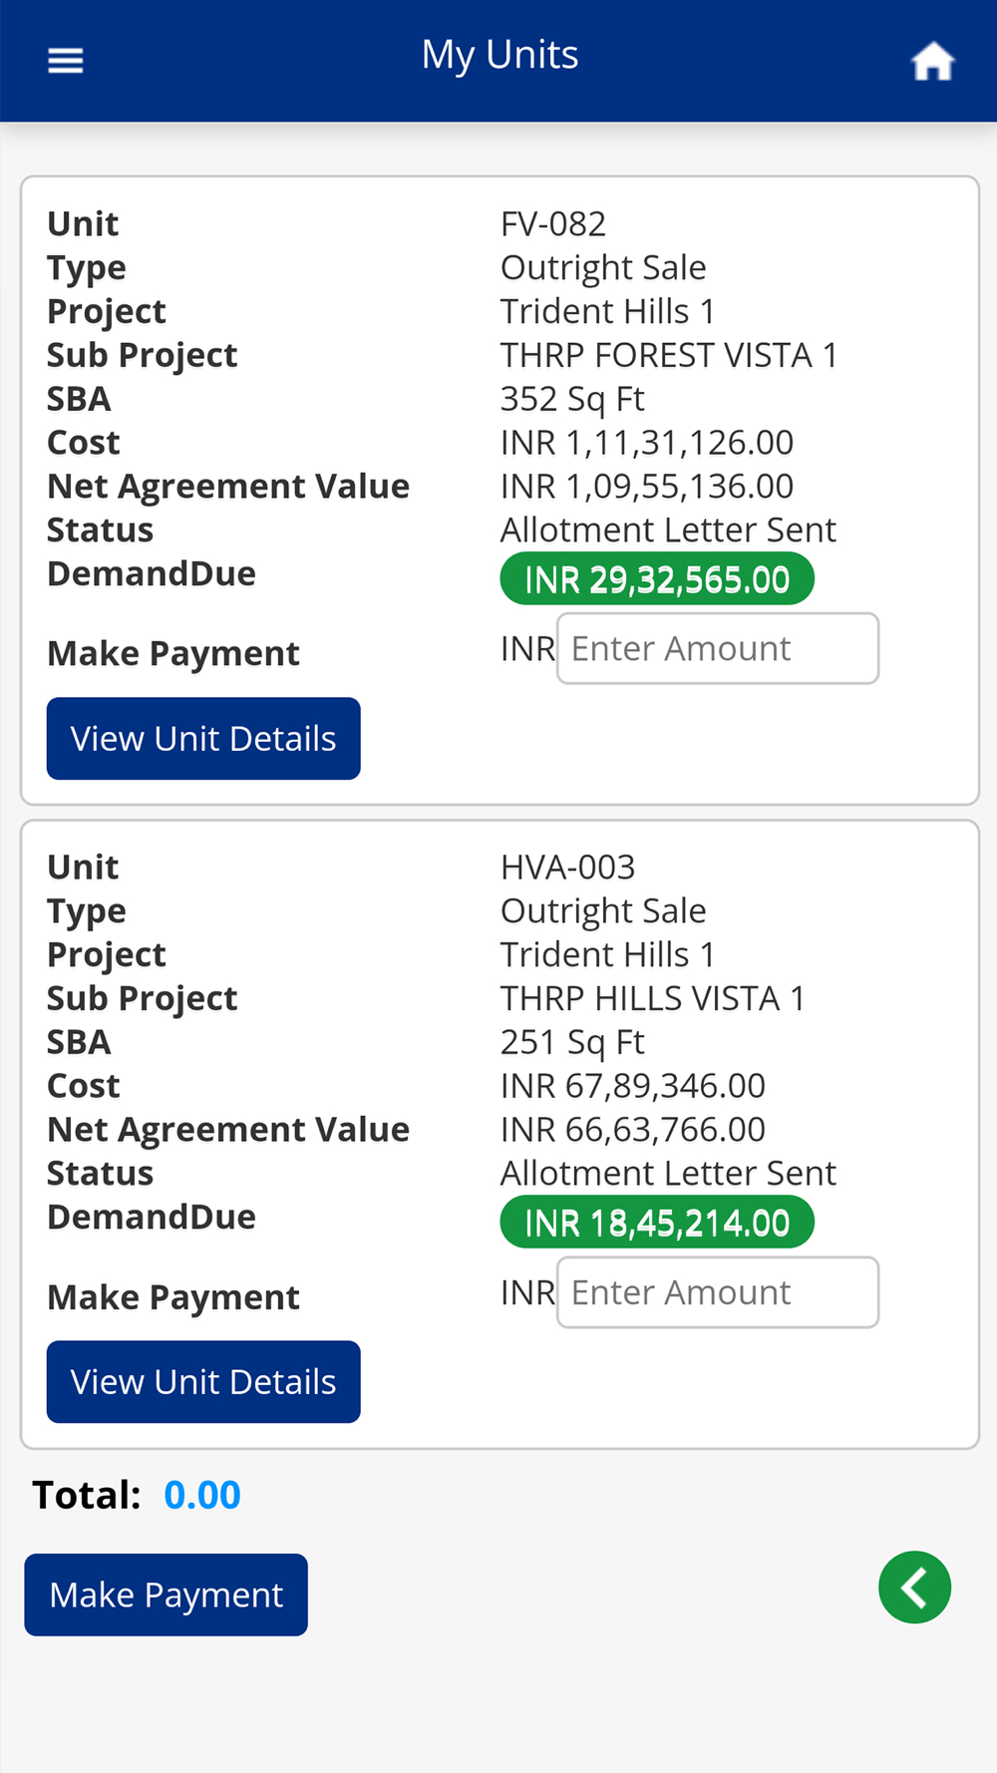Tap the green back arrow button
Image resolution: width=997 pixels, height=1773 pixels.
[x=914, y=1587]
